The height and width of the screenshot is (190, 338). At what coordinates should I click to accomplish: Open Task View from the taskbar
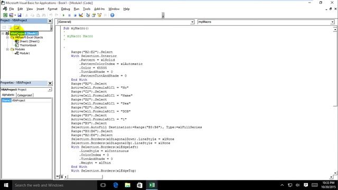[103, 185]
